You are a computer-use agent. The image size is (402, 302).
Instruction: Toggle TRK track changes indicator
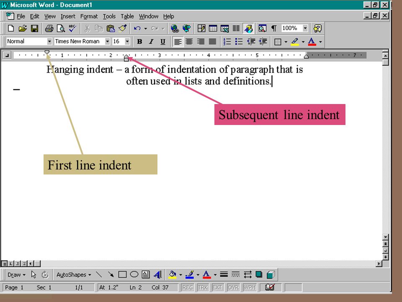203,287
